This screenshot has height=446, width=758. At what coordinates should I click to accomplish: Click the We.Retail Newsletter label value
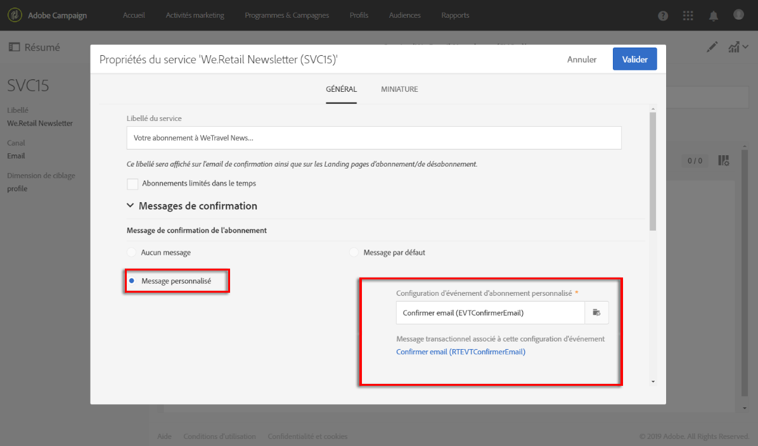tap(40, 123)
